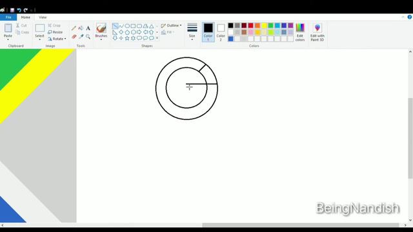Choose the Polygon shape

tap(145, 26)
